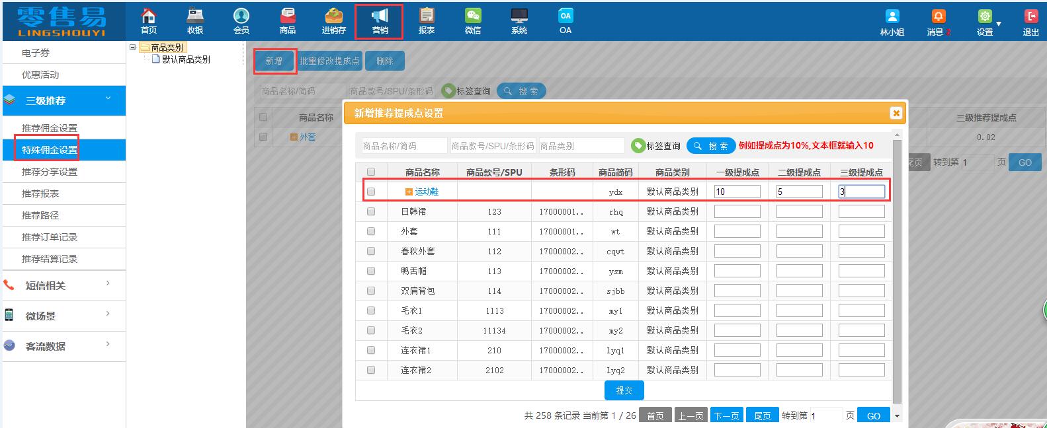Tick the checkbox for 日韩裙 row

pos(371,211)
